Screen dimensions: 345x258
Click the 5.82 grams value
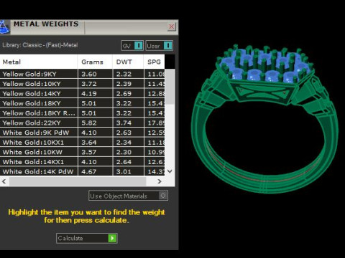(x=89, y=123)
